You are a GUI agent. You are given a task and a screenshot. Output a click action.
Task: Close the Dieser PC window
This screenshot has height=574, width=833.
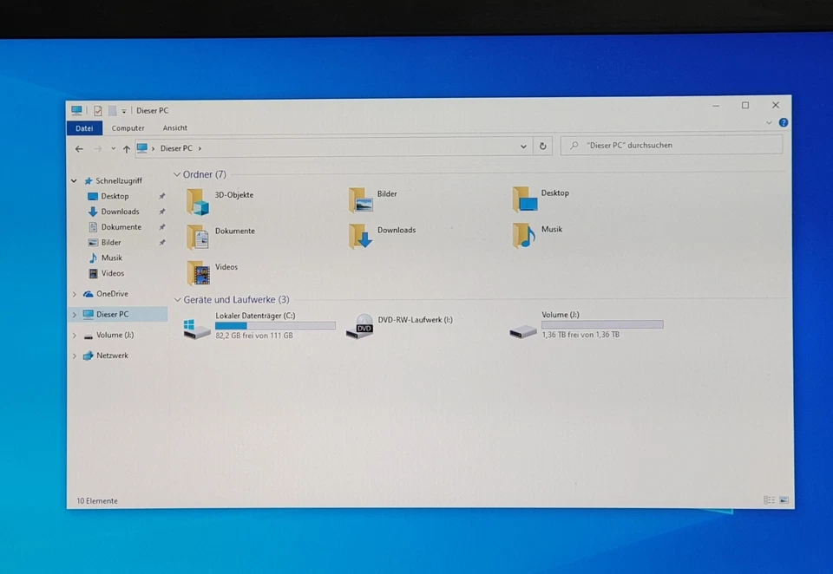[x=776, y=105]
